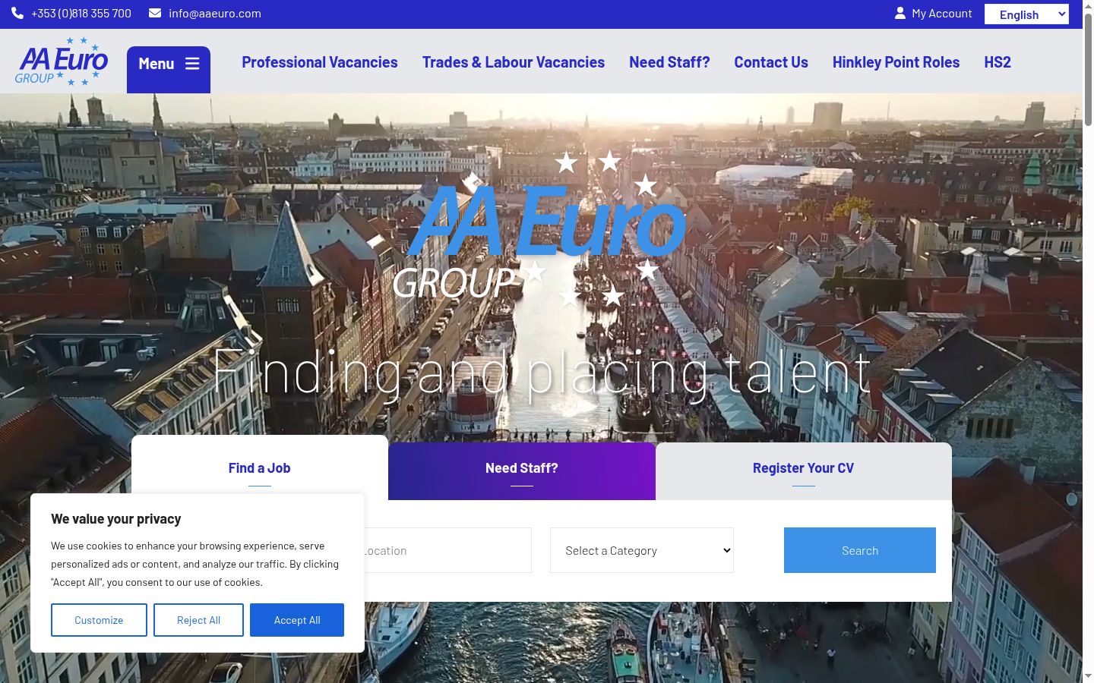1094x683 pixels.
Task: Switch to Register Your CV tab
Action: coord(804,471)
